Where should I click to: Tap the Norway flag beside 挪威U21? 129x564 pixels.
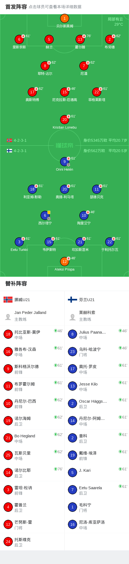tap(8, 299)
